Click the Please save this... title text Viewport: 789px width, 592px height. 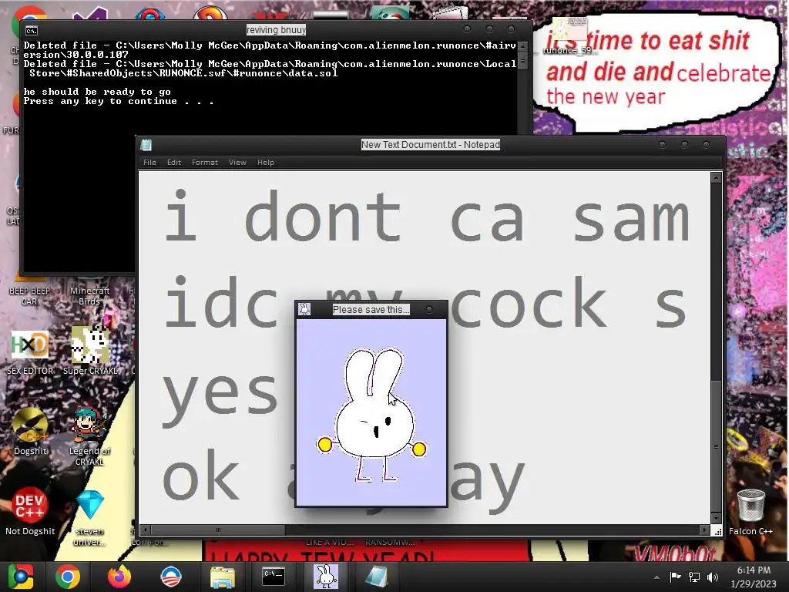(x=371, y=310)
